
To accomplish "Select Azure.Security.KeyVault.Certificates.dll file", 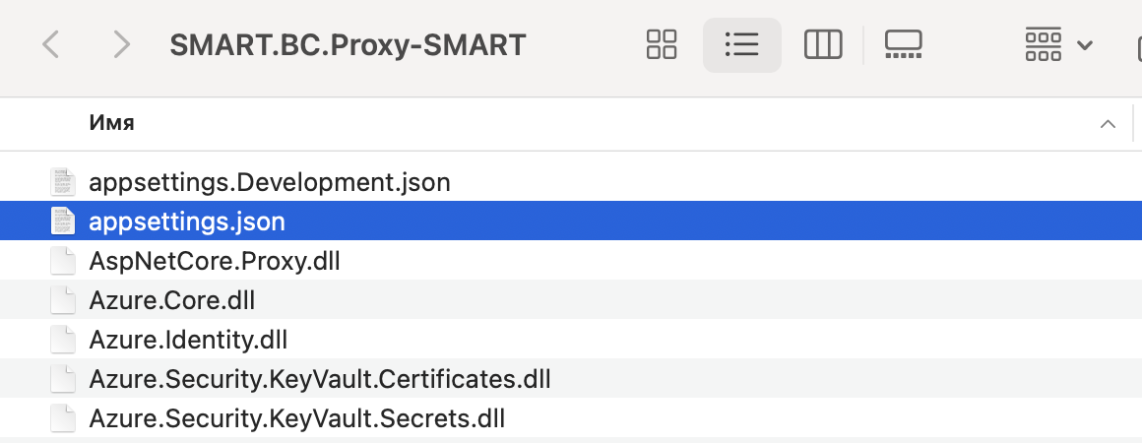I will pyautogui.click(x=319, y=379).
